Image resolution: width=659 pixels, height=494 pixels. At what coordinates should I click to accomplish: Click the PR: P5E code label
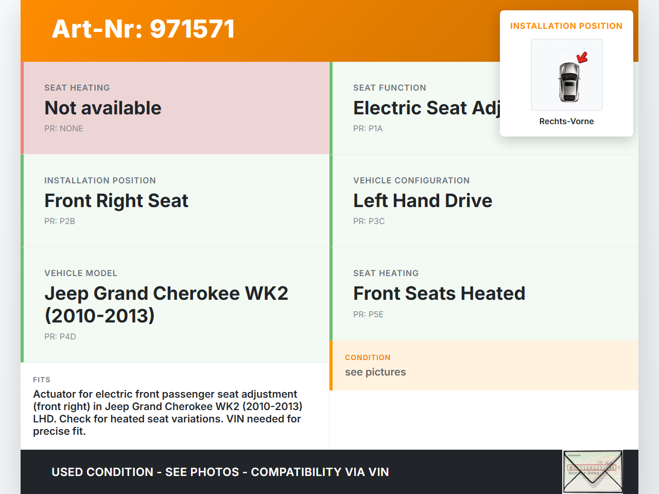[x=368, y=314]
